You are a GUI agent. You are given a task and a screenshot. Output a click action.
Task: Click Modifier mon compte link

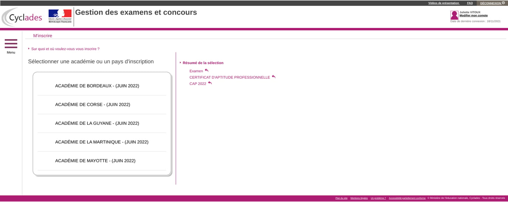(x=473, y=15)
